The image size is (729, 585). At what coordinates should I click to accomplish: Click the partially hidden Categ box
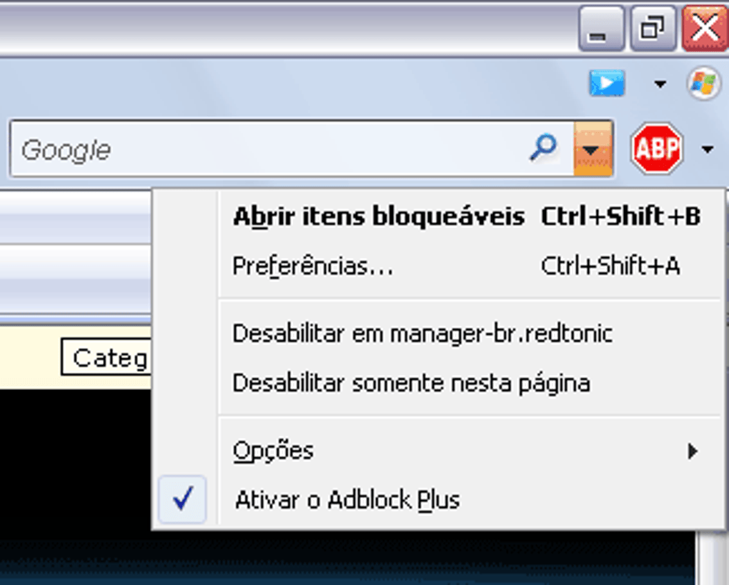(x=106, y=358)
